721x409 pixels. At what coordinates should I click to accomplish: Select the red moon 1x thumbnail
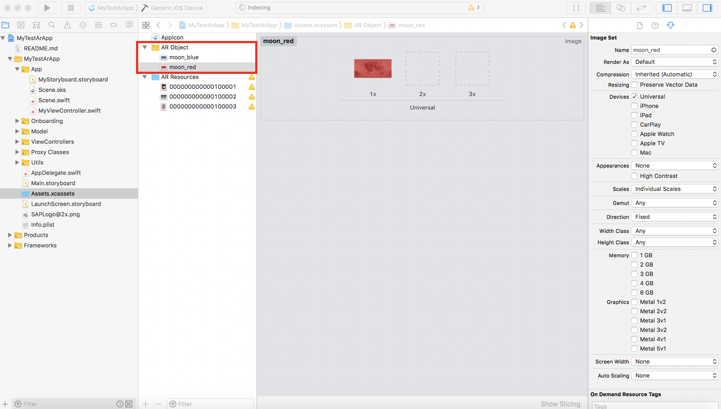pyautogui.click(x=373, y=68)
